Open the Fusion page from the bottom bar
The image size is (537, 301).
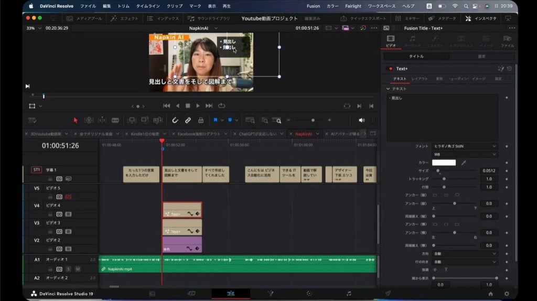point(271,294)
